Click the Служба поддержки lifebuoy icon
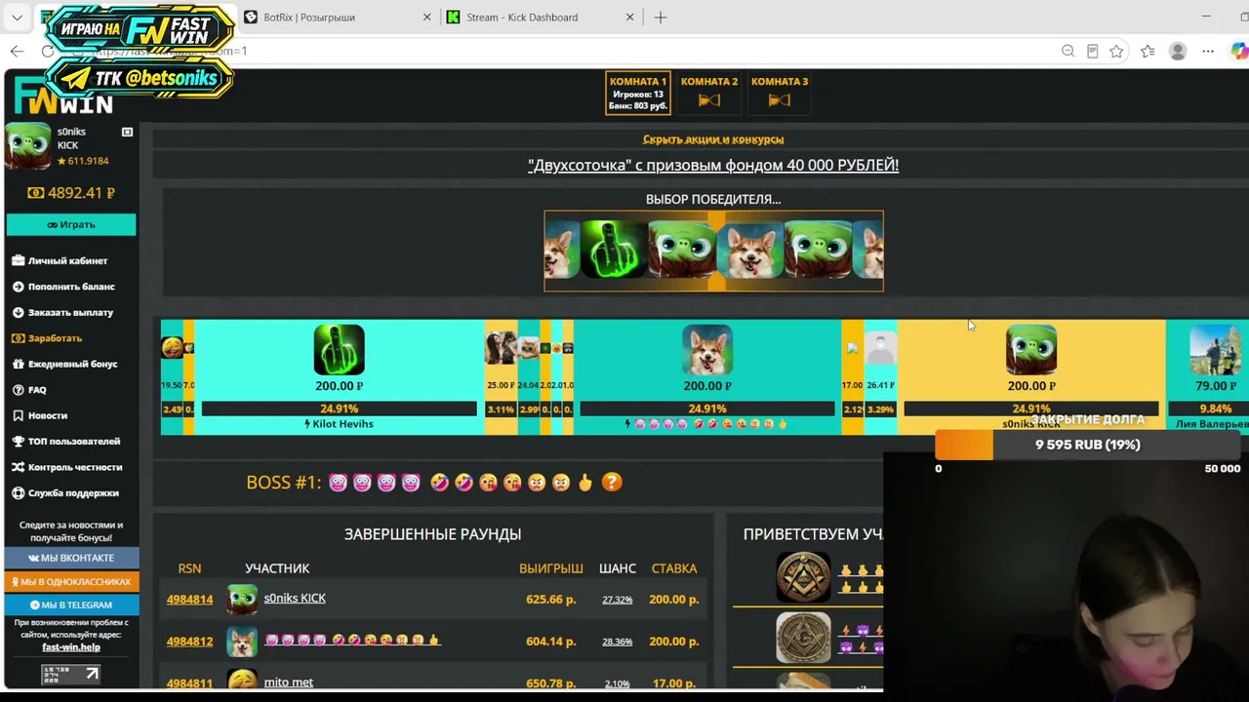Image resolution: width=1249 pixels, height=702 pixels. pos(18,493)
